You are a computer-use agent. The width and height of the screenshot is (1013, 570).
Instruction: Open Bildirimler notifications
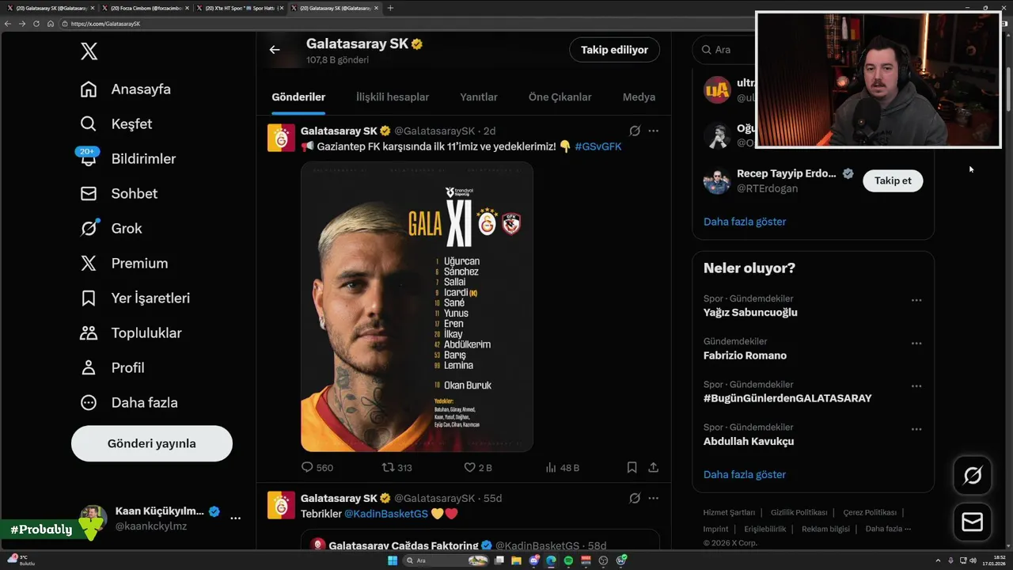(x=128, y=159)
